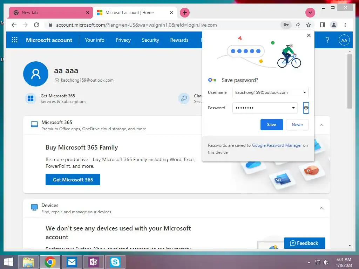Collapse the Microsoft 365 section
This screenshot has height=269, width=359.
click(321, 125)
